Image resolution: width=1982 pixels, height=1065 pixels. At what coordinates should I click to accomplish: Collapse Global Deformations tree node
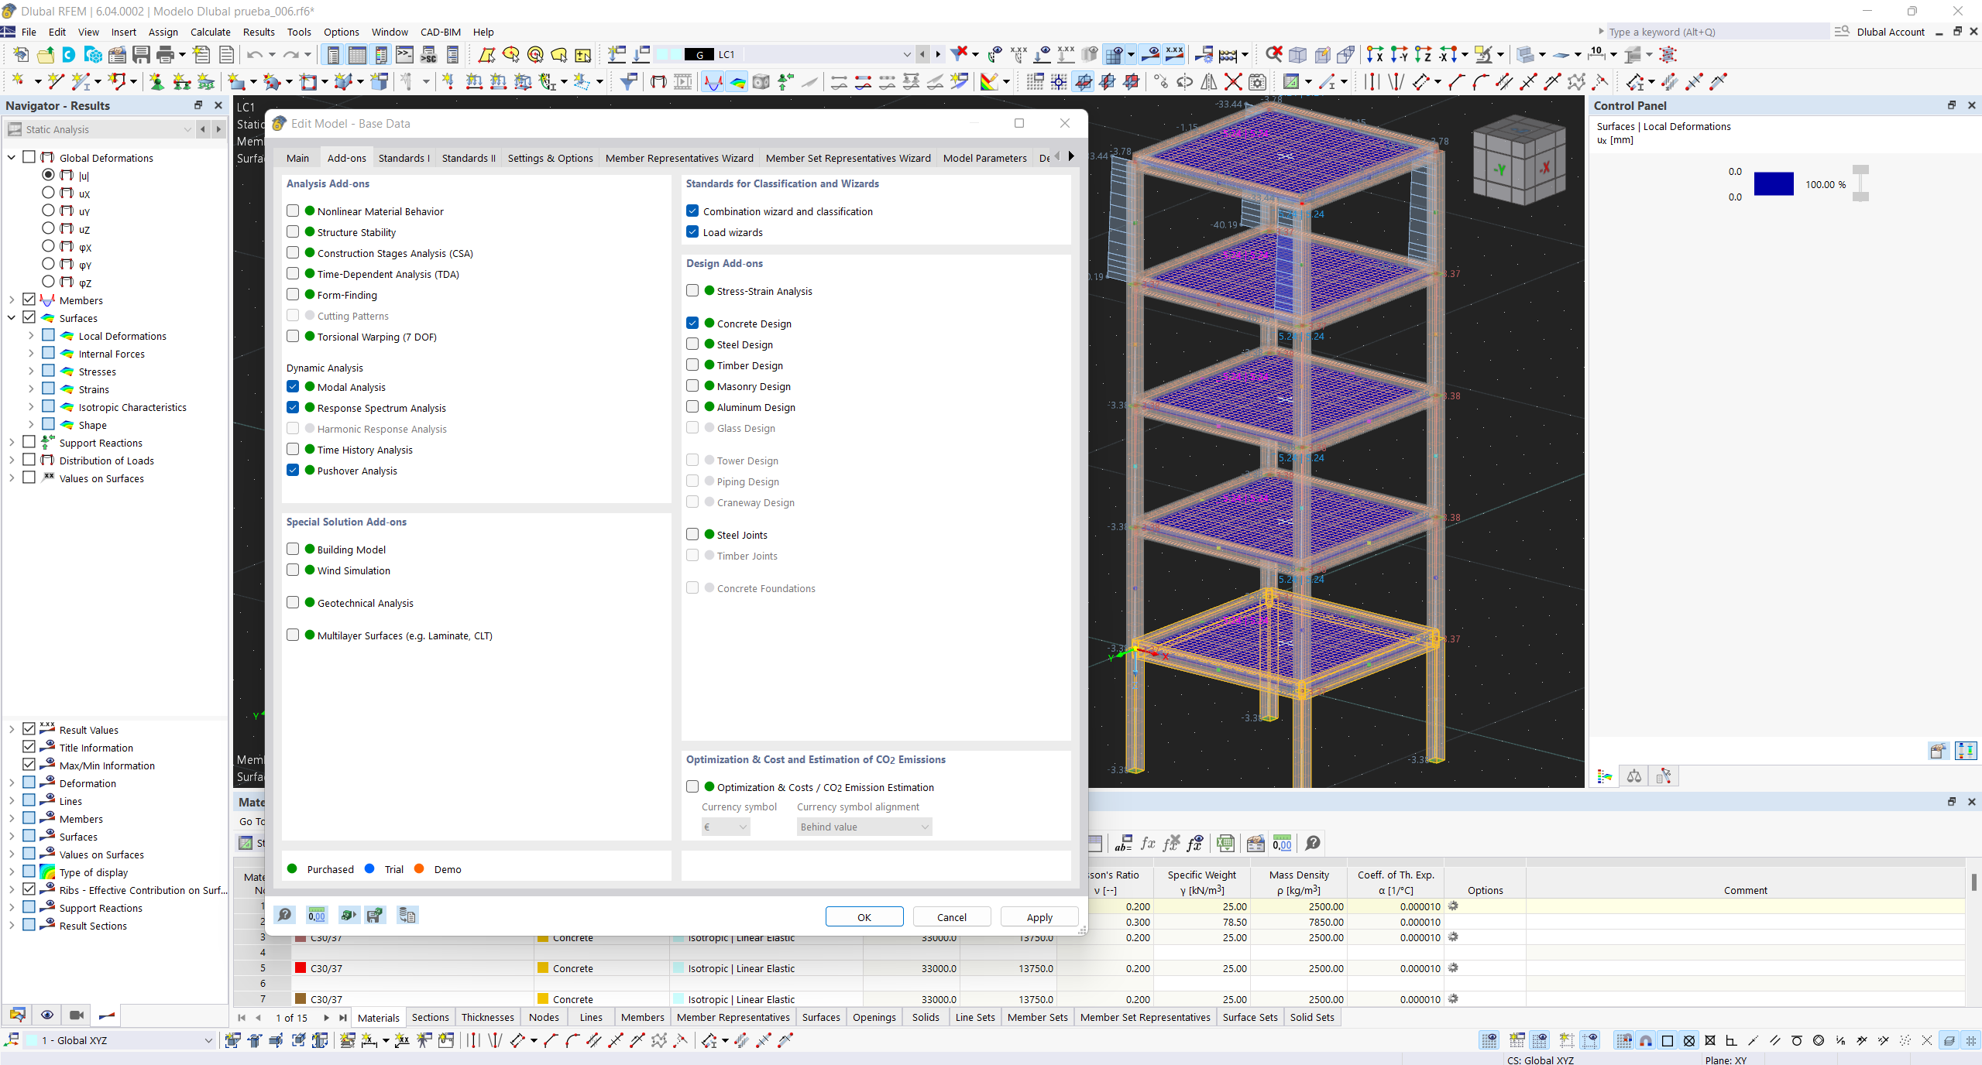click(12, 157)
